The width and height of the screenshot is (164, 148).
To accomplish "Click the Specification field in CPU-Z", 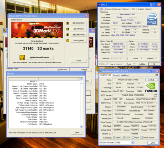I will (x=134, y=27).
